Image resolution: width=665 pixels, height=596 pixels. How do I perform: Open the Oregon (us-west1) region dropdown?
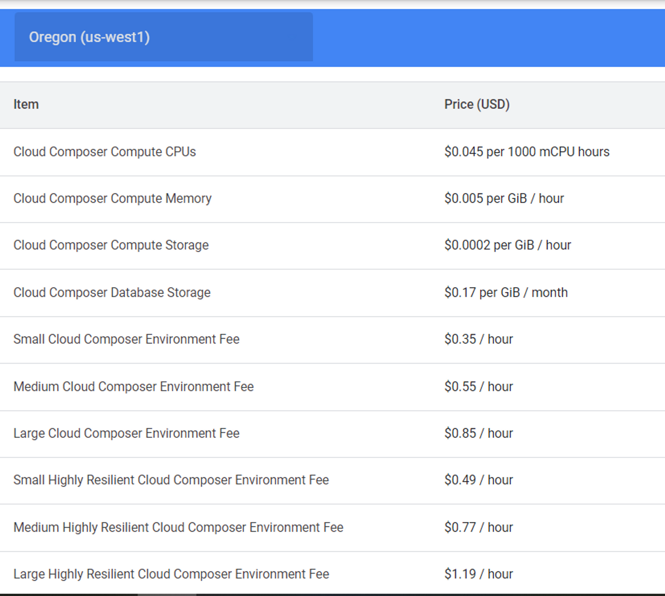tap(163, 37)
